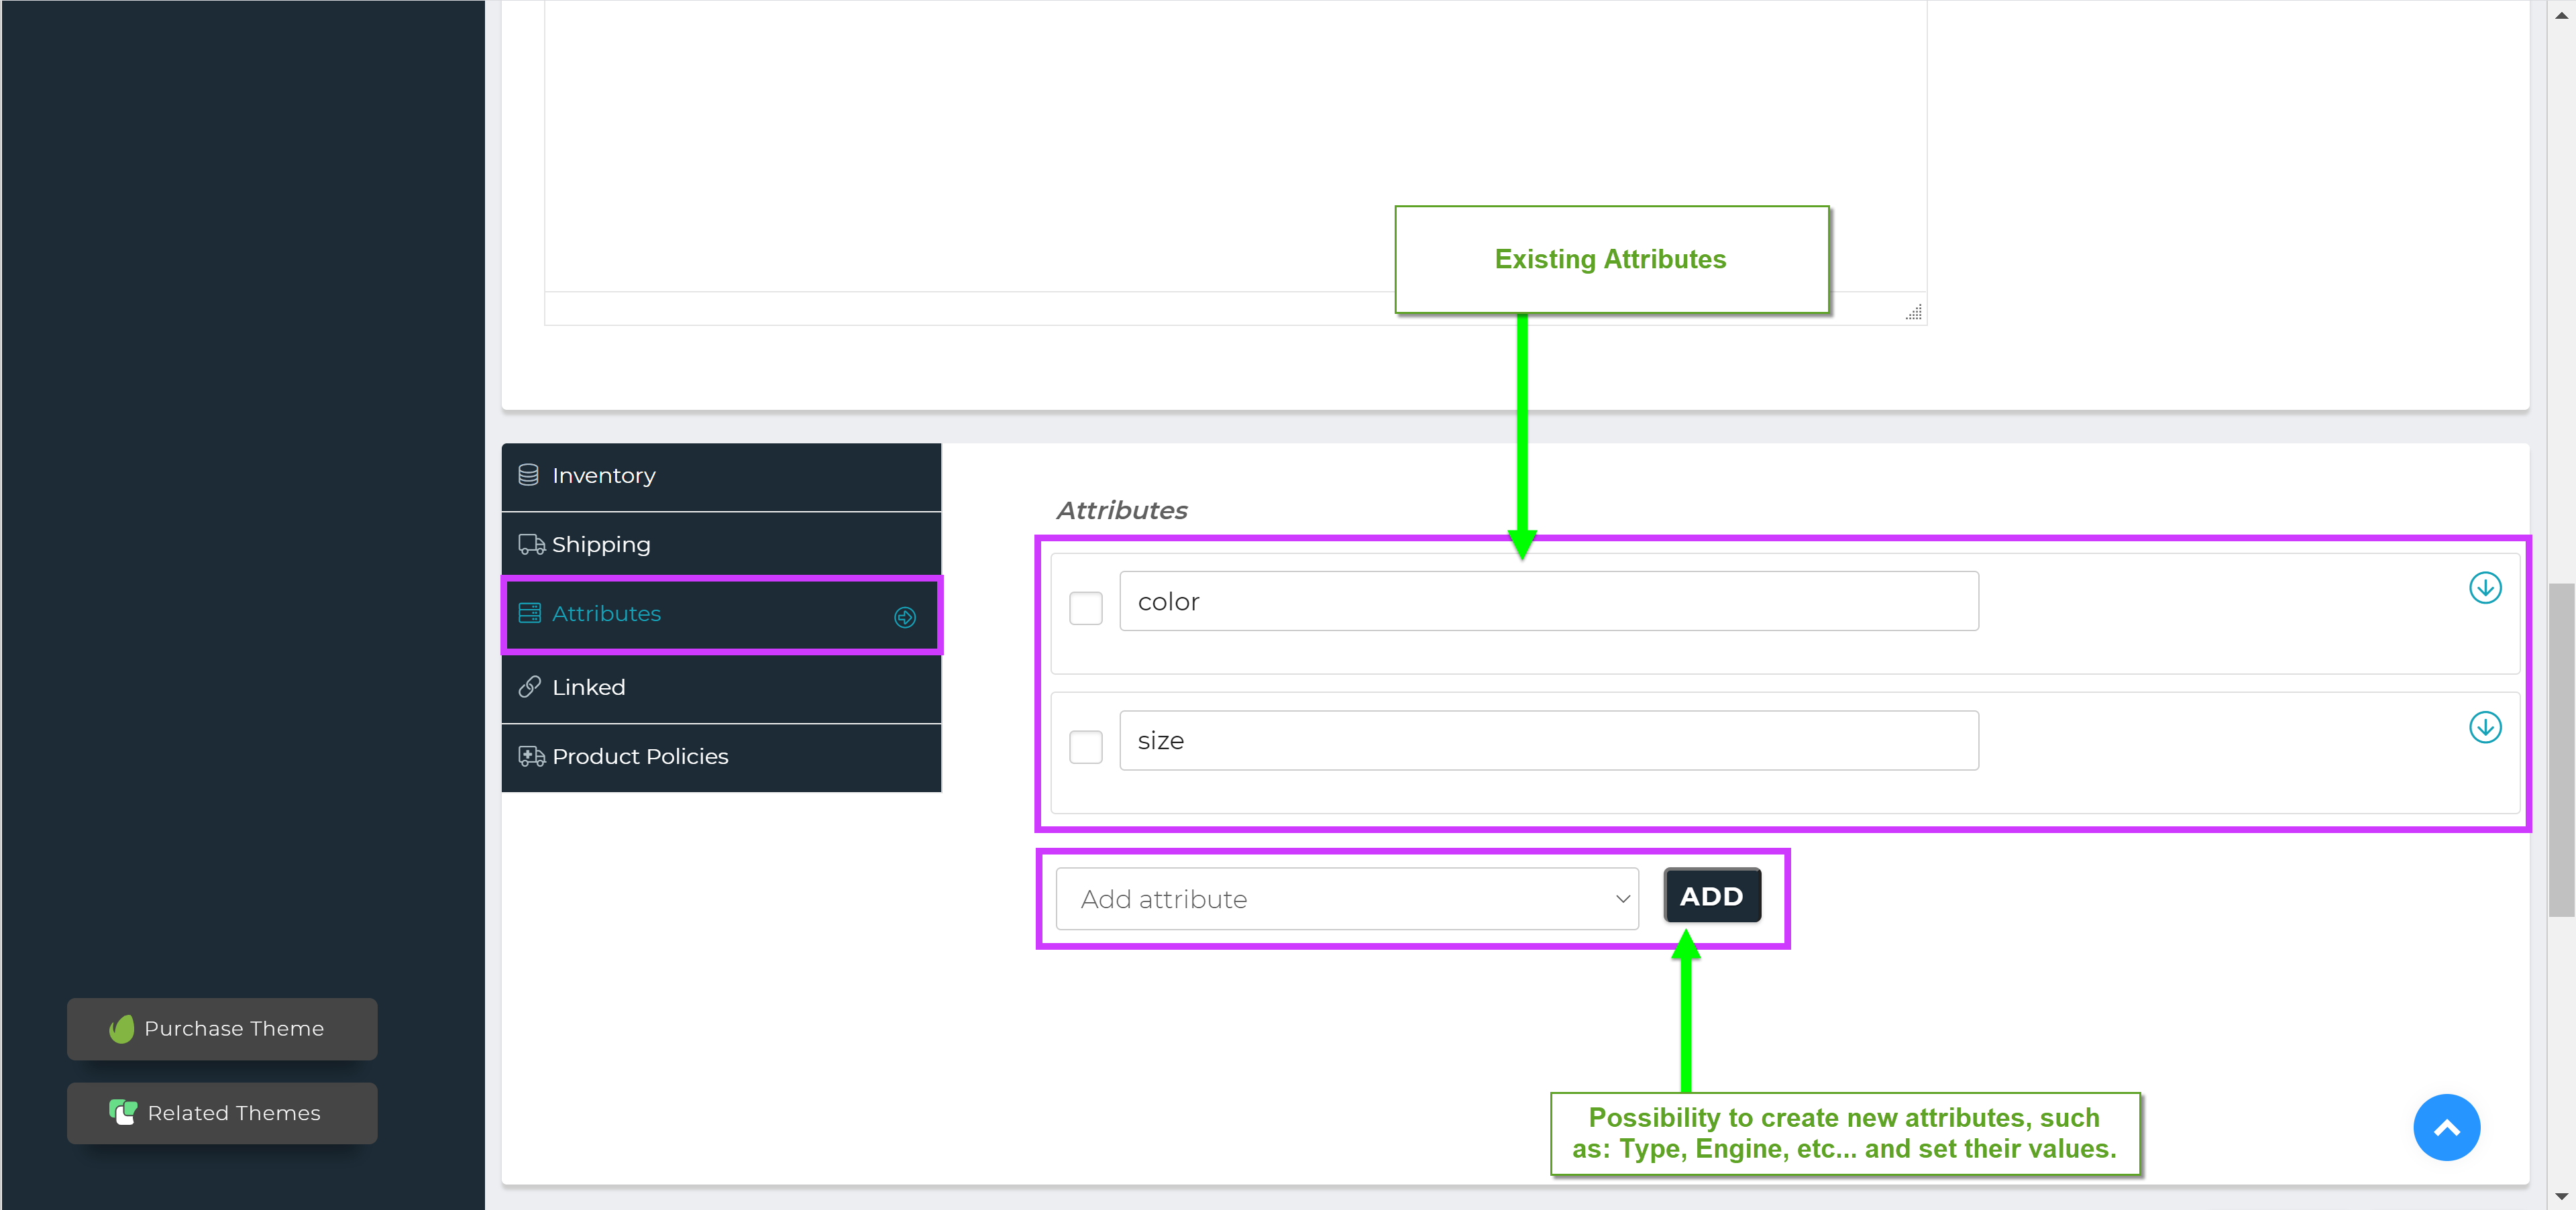The image size is (2576, 1210).
Task: Click the textarea resize handle
Action: 1913,313
